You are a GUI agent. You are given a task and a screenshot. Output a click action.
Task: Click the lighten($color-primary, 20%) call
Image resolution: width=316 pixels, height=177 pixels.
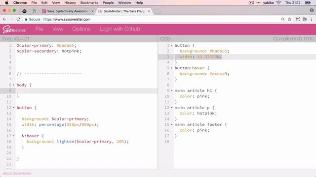tap(91, 142)
